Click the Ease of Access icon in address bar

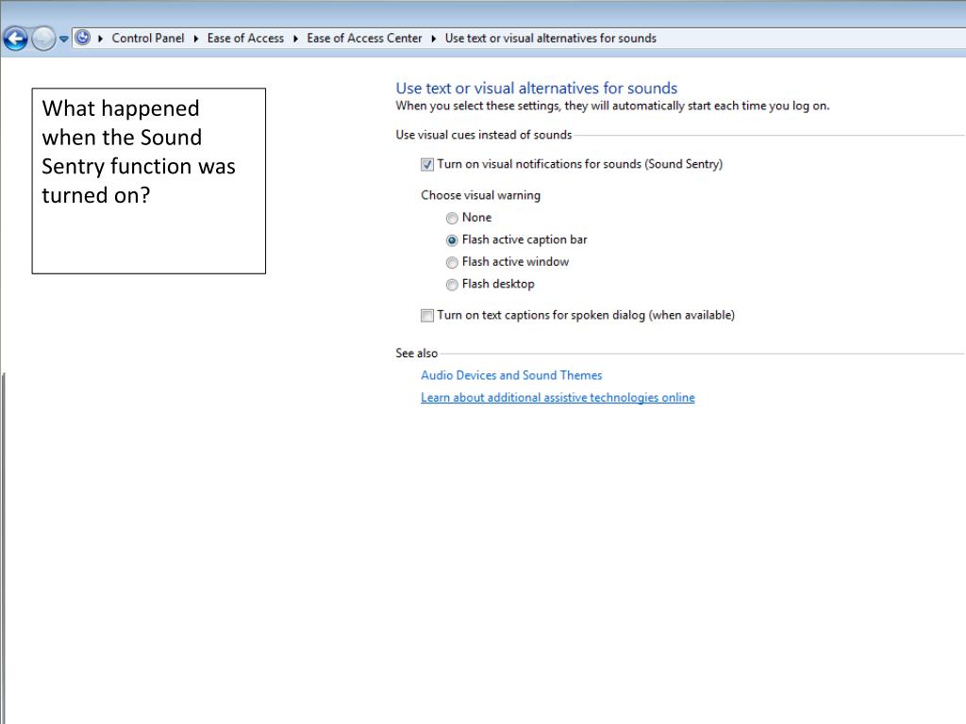(83, 38)
